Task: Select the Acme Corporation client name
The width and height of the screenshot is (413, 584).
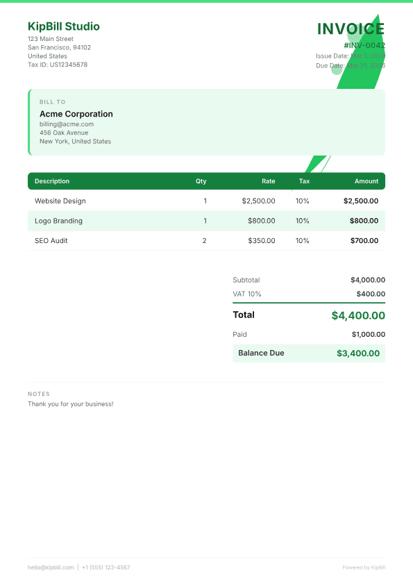Action: tap(76, 114)
